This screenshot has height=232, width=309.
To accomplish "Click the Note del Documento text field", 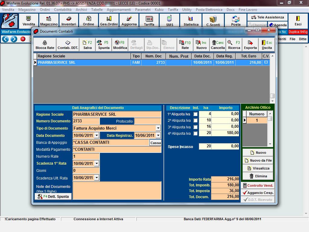I will pyautogui.click(x=117, y=190).
